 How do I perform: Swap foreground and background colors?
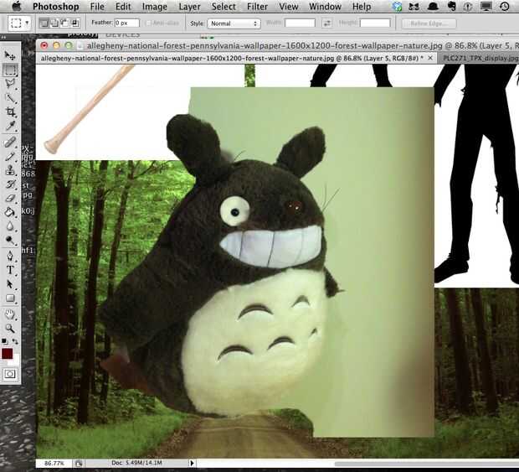click(15, 340)
